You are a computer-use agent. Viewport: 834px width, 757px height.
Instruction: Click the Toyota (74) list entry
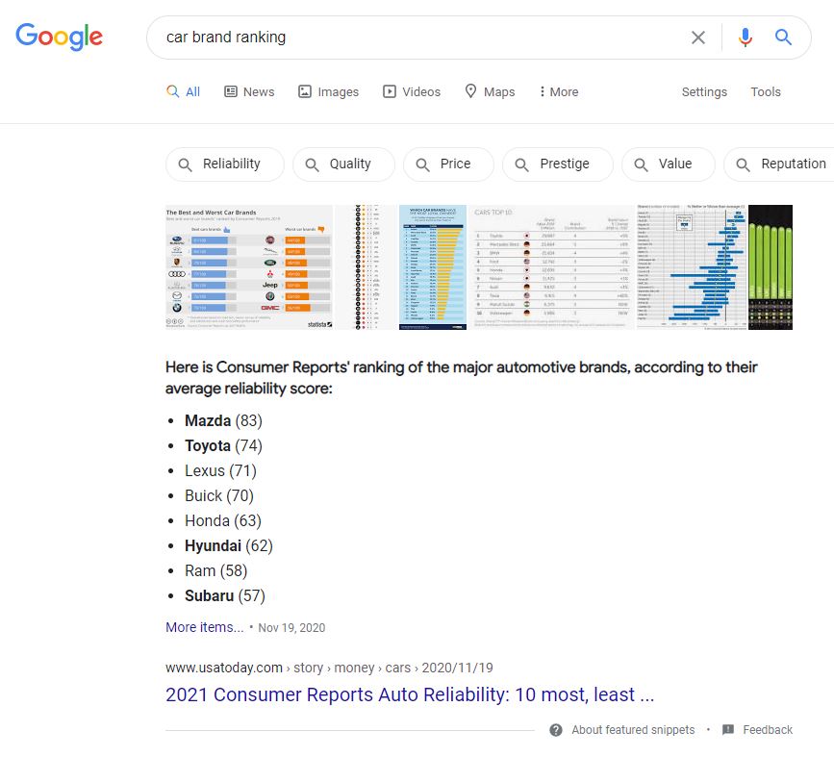coord(223,445)
